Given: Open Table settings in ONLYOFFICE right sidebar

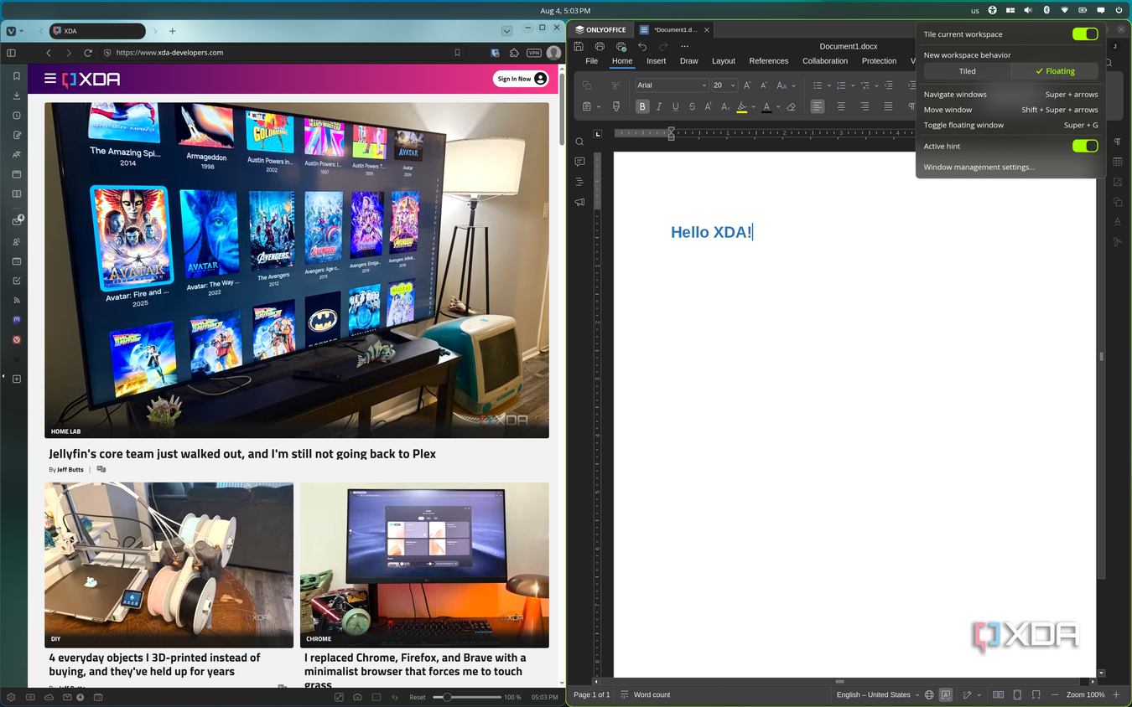Looking at the screenshot, I should [x=1118, y=162].
